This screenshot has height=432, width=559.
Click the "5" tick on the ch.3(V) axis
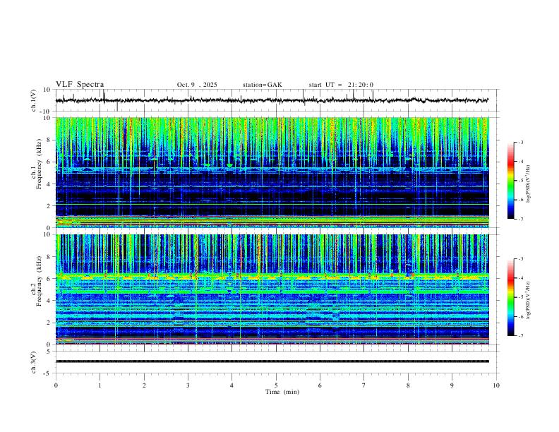[x=49, y=352]
